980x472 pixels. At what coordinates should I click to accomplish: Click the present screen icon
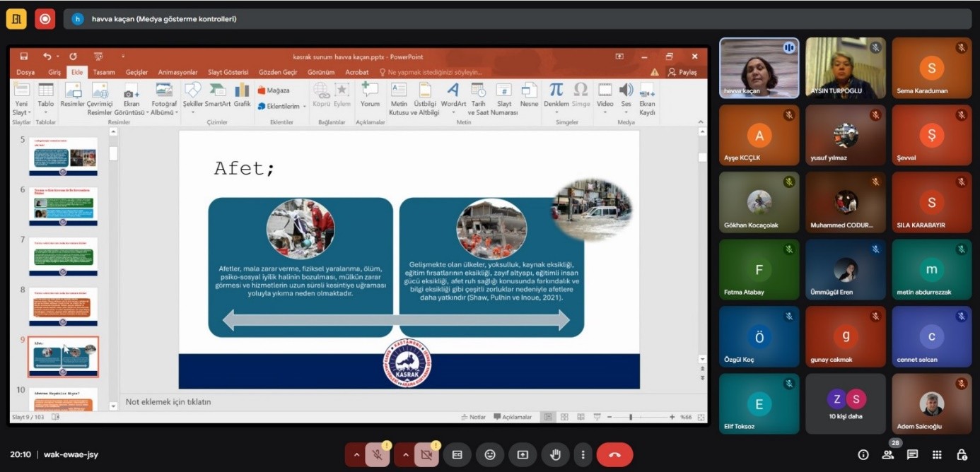[523, 454]
